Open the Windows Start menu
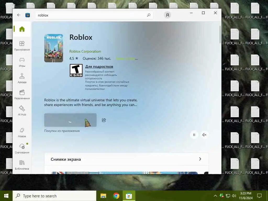Image resolution: width=268 pixels, height=201 pixels. click(x=6, y=196)
